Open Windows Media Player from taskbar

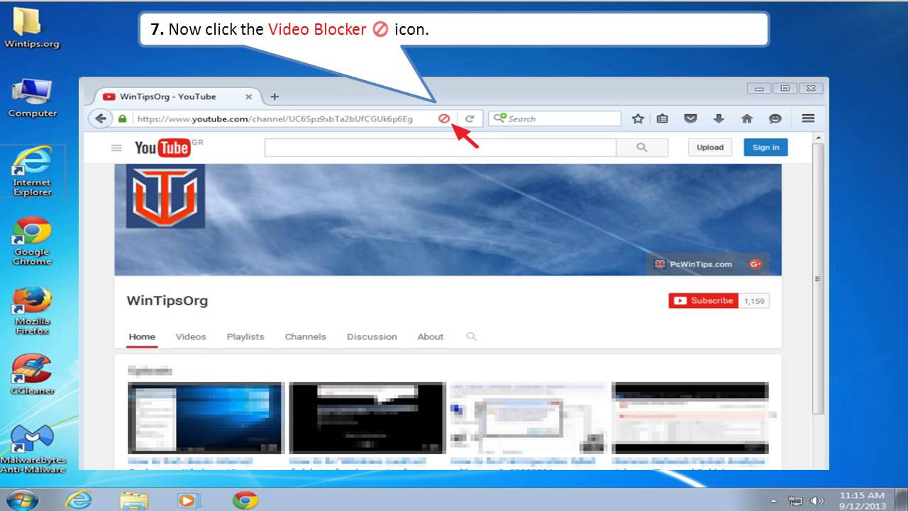[189, 500]
